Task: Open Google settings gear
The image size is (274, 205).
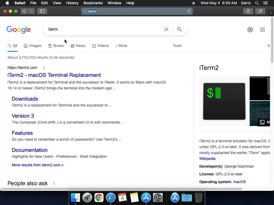Action: tap(250, 30)
